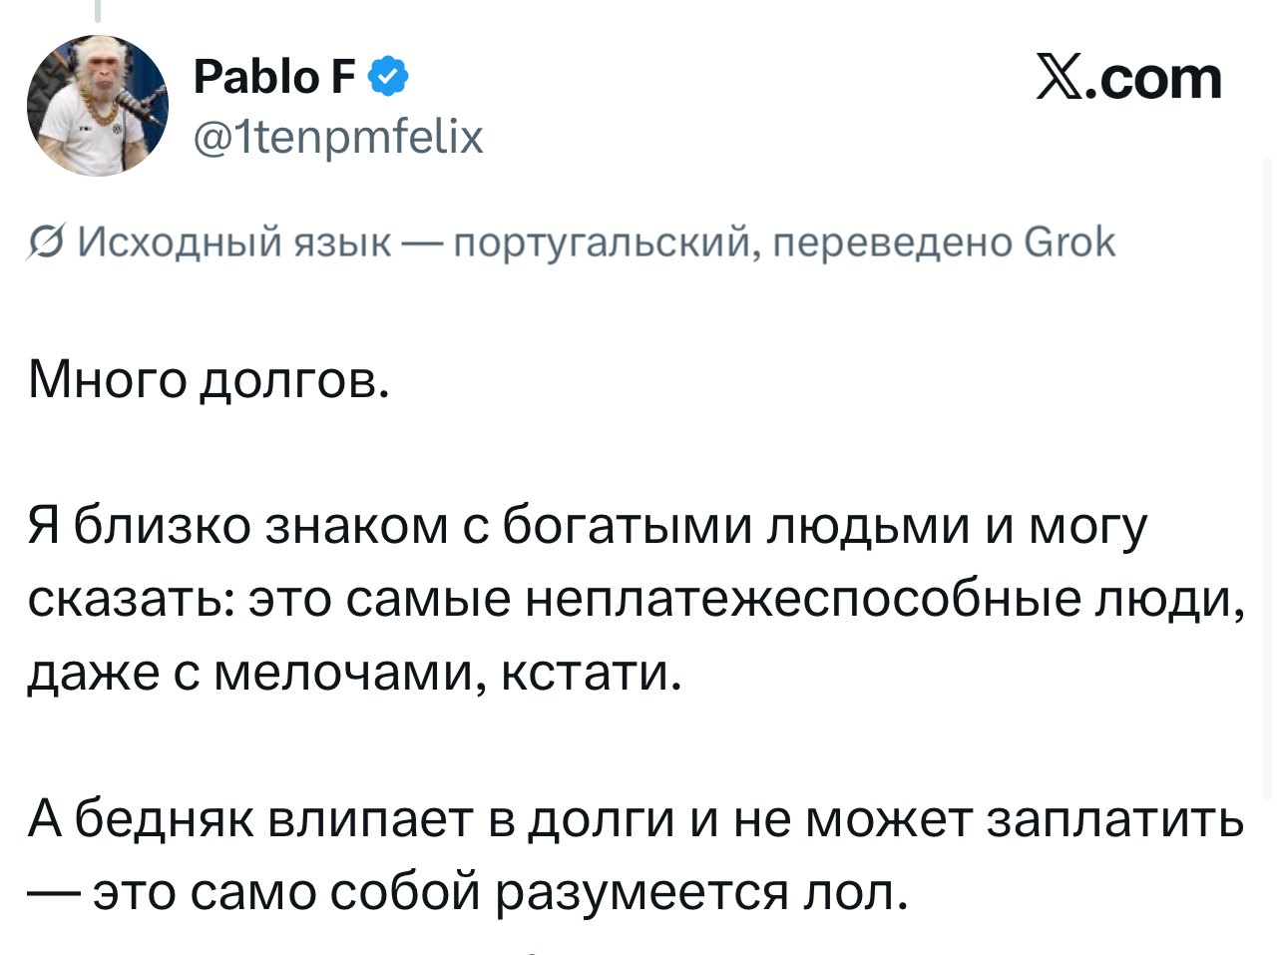Click the thread connector line above the avatar
Image resolution: width=1281 pixels, height=955 pixels.
98,10
